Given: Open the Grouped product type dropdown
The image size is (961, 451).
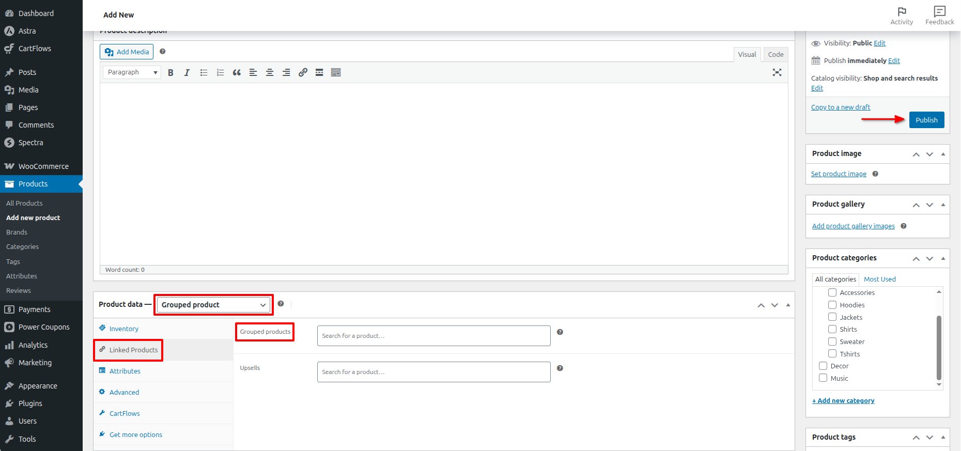Looking at the screenshot, I should 213,305.
